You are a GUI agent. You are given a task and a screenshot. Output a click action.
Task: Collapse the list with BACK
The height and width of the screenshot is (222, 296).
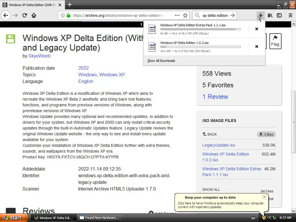(210, 134)
